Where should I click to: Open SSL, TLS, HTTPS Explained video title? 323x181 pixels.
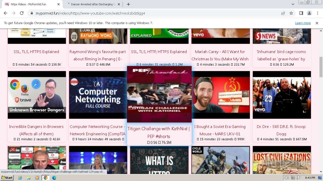click(x=36, y=52)
